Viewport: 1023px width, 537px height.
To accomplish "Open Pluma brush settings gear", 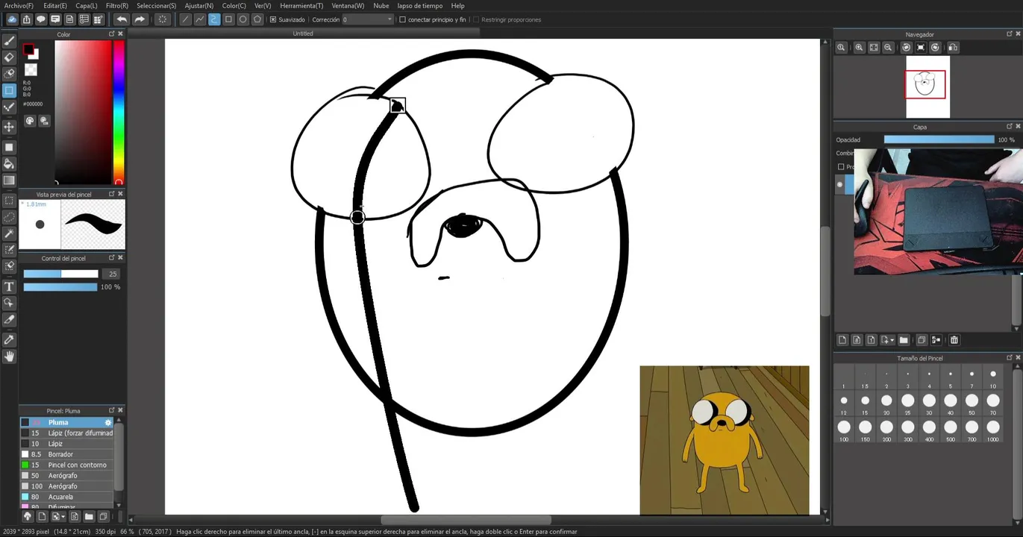I will click(108, 423).
